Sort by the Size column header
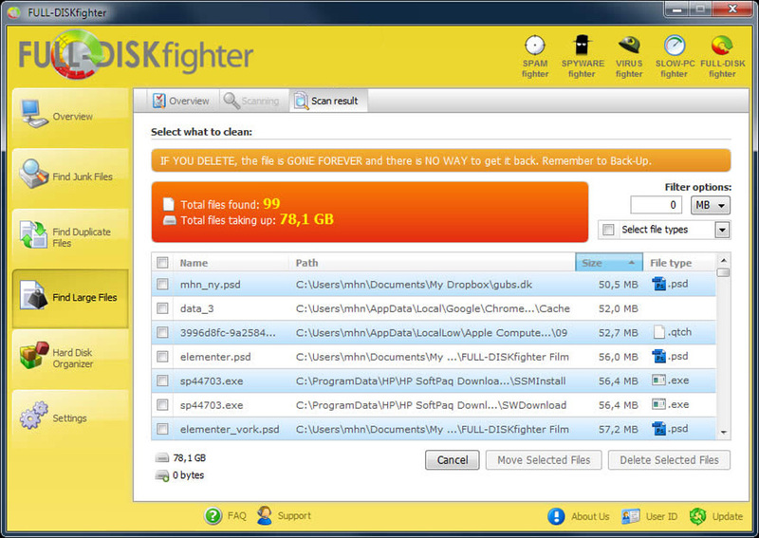Viewport: 759px width, 538px height. click(609, 263)
